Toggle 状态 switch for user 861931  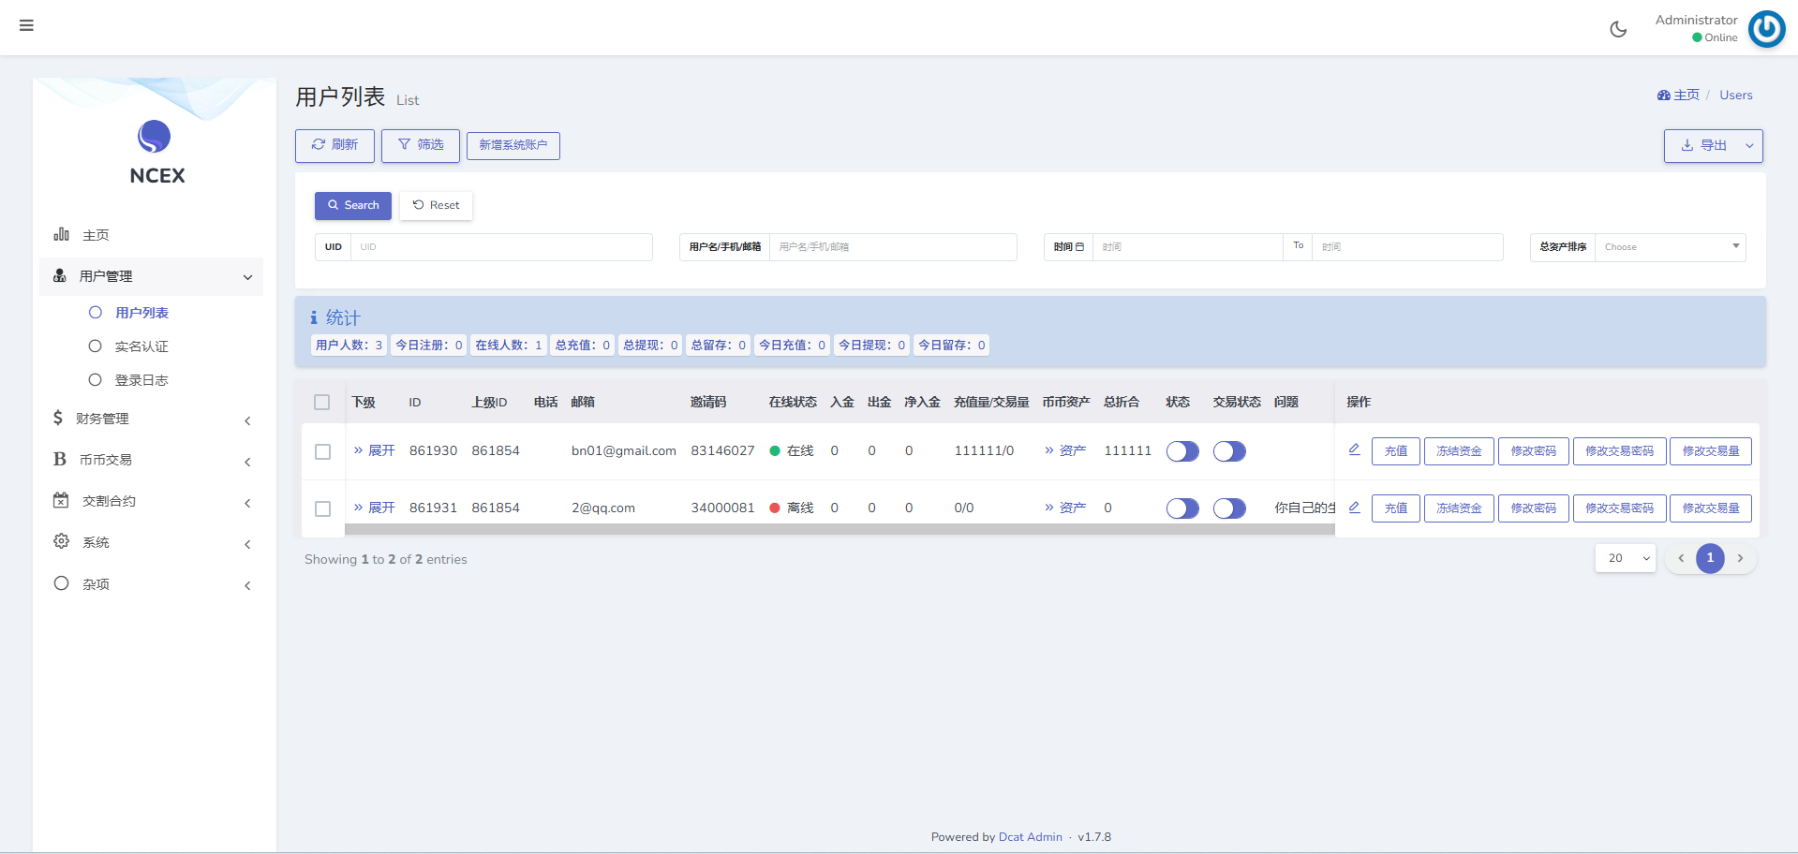pos(1182,508)
